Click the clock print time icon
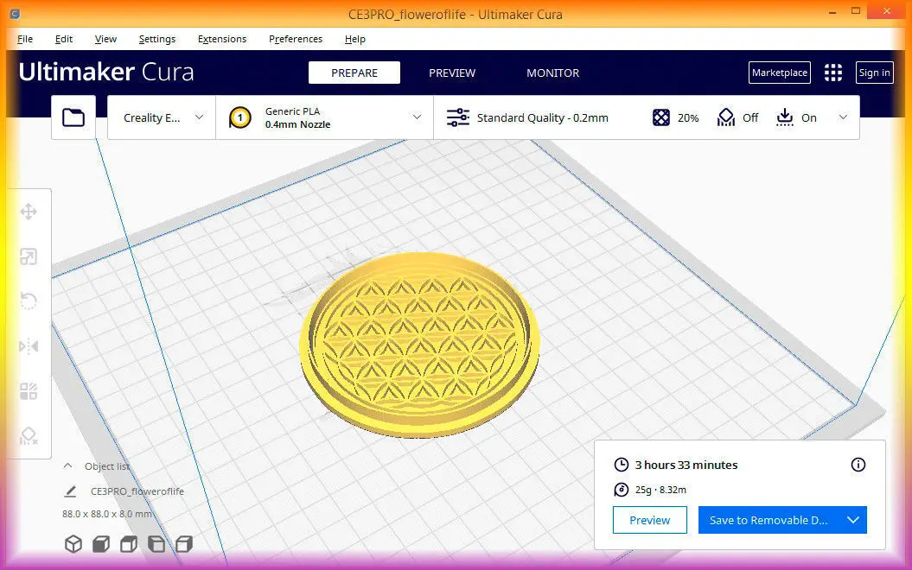 pyautogui.click(x=622, y=465)
